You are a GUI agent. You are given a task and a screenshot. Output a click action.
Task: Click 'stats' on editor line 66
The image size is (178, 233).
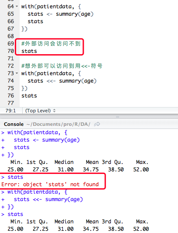tap(35, 21)
